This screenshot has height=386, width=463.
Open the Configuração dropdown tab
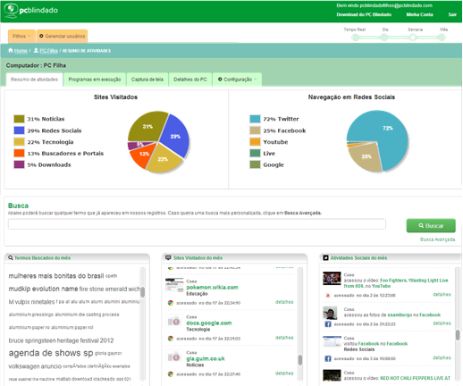tap(237, 80)
